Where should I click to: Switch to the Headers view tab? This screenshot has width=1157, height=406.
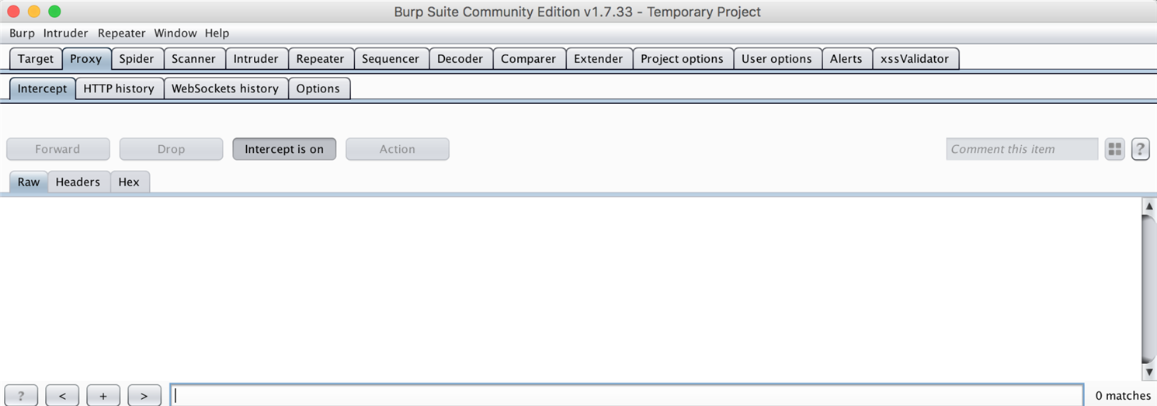(x=78, y=182)
